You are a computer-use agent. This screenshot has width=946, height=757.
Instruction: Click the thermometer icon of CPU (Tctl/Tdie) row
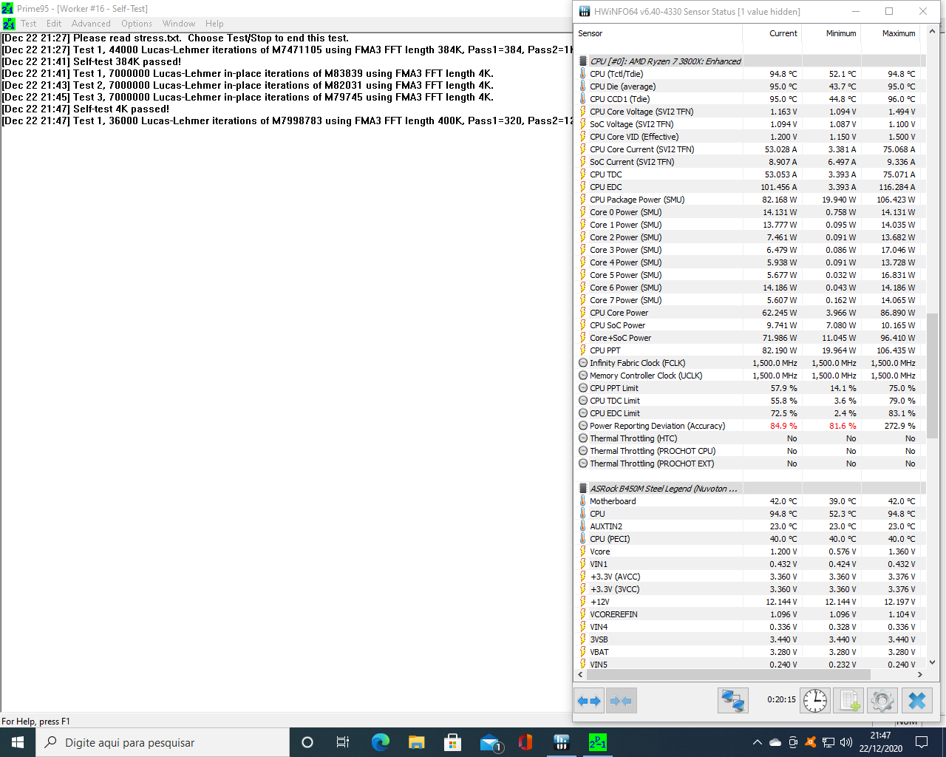(x=582, y=74)
